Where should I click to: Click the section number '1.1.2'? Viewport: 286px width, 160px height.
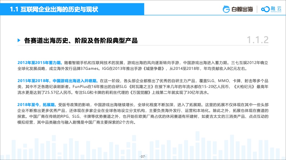pyautogui.click(x=257, y=40)
